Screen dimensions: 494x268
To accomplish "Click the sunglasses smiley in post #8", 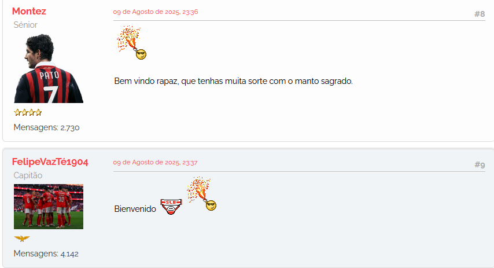I will (x=141, y=54).
